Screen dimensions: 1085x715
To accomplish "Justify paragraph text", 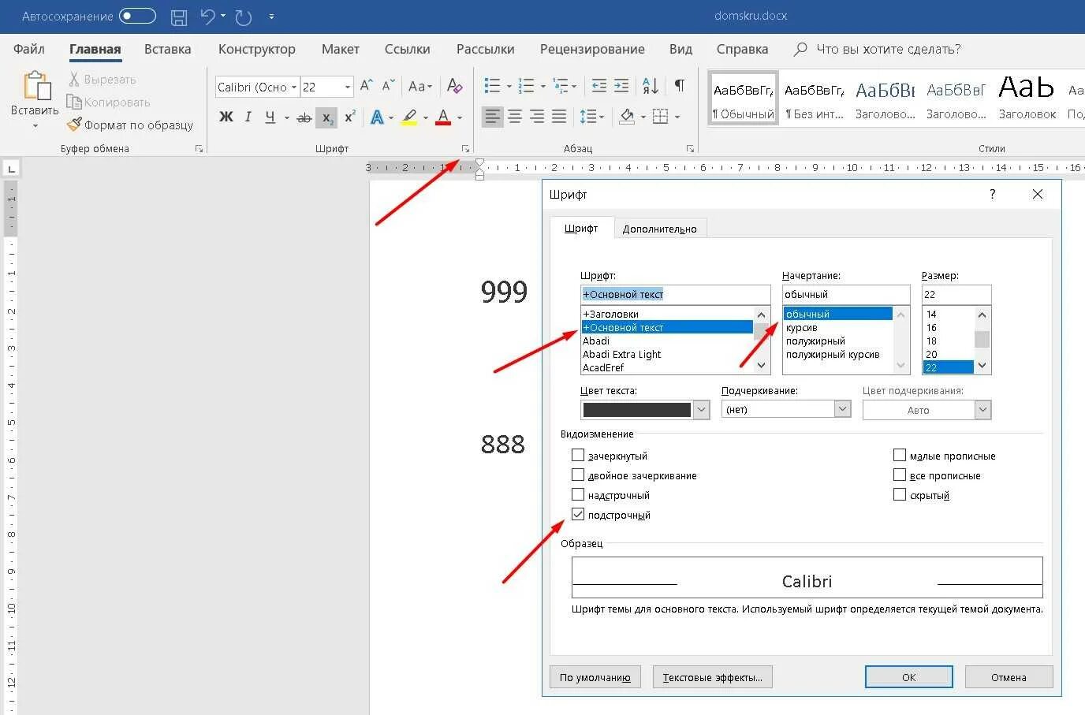I will pyautogui.click(x=559, y=117).
